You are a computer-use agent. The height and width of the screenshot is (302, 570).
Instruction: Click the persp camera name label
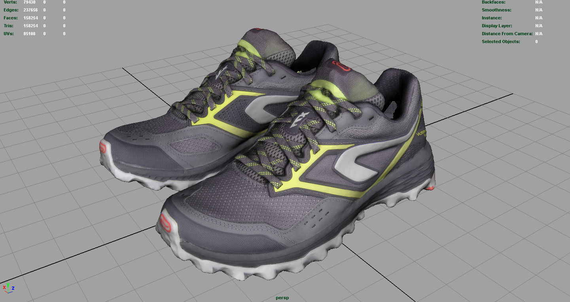point(282,298)
